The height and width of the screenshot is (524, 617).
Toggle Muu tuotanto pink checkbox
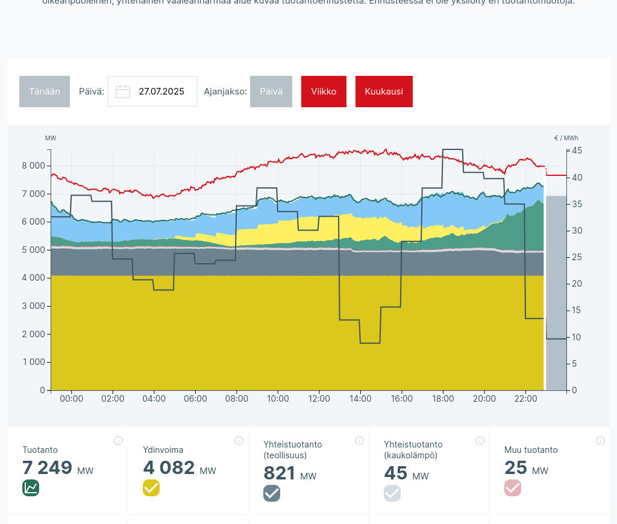pyautogui.click(x=513, y=488)
